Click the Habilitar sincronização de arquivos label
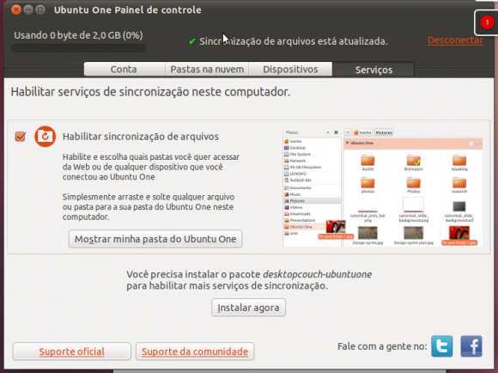Viewport: 498px width, 373px height. click(140, 137)
